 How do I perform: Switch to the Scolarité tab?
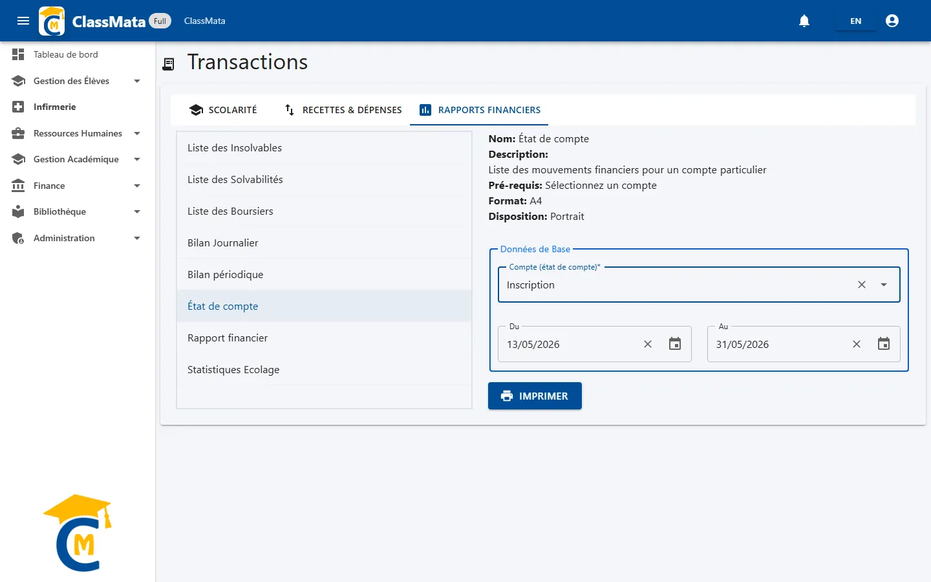(x=223, y=110)
